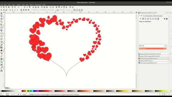Select the Bezier pen tool
The height and width of the screenshot is (97, 172).
point(1,45)
